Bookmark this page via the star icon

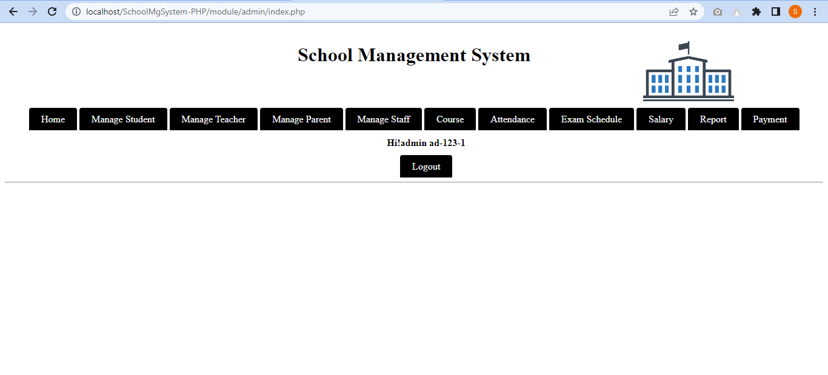(x=693, y=11)
